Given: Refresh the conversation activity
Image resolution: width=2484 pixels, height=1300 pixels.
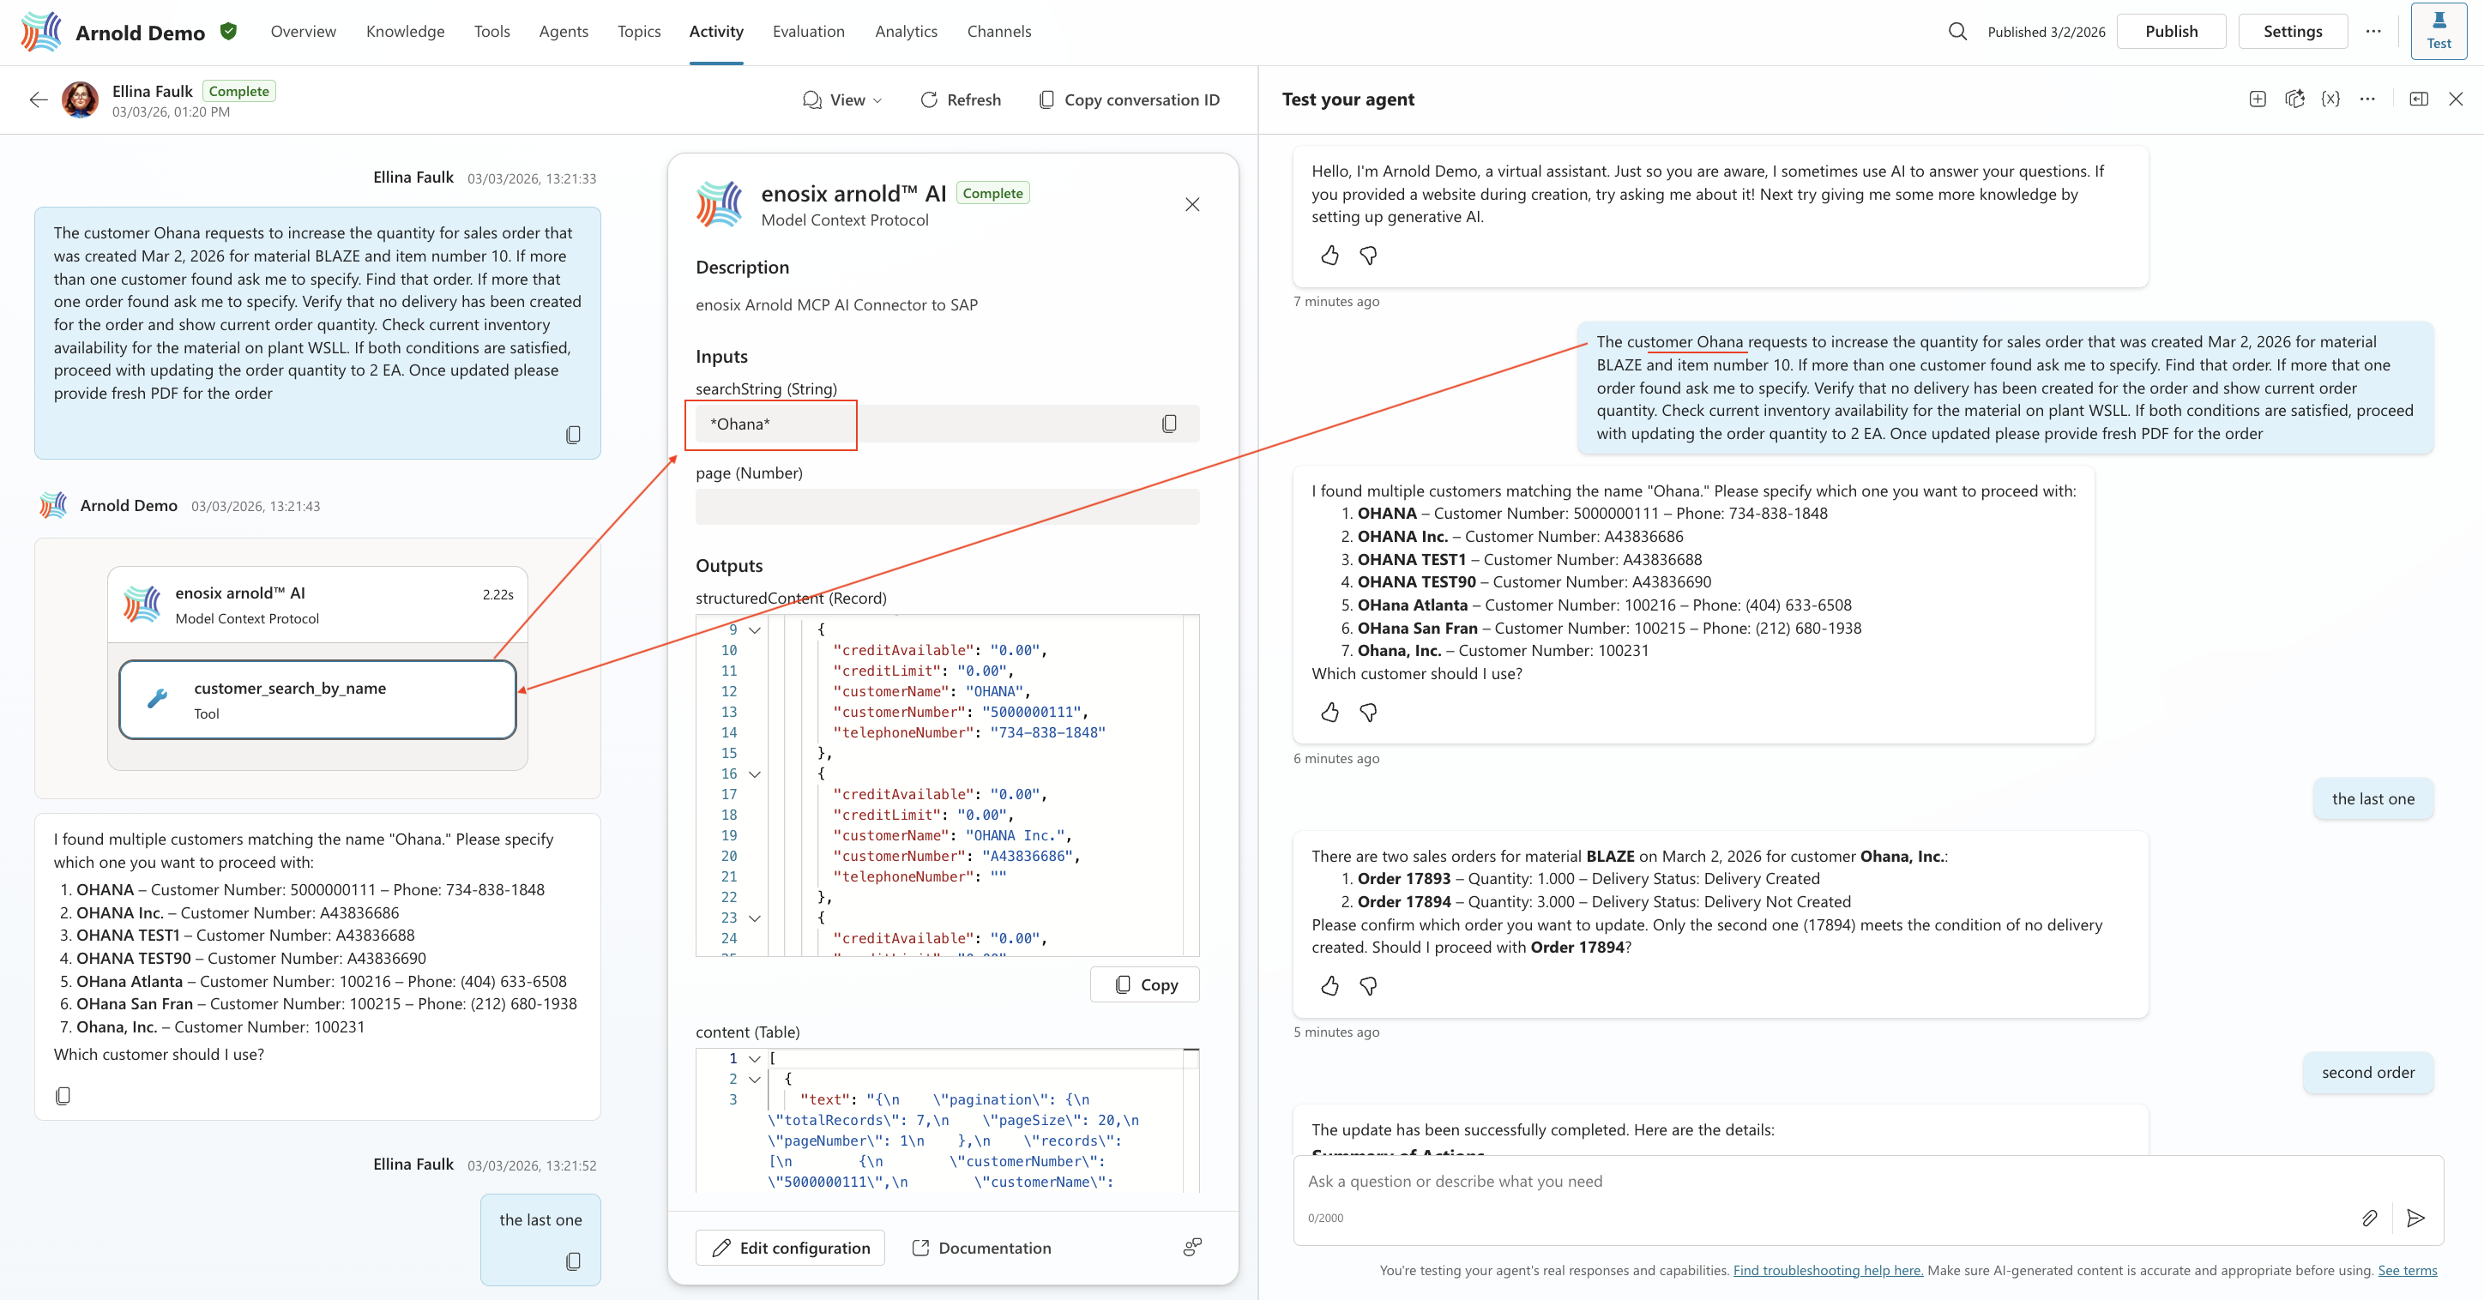Looking at the screenshot, I should (961, 99).
